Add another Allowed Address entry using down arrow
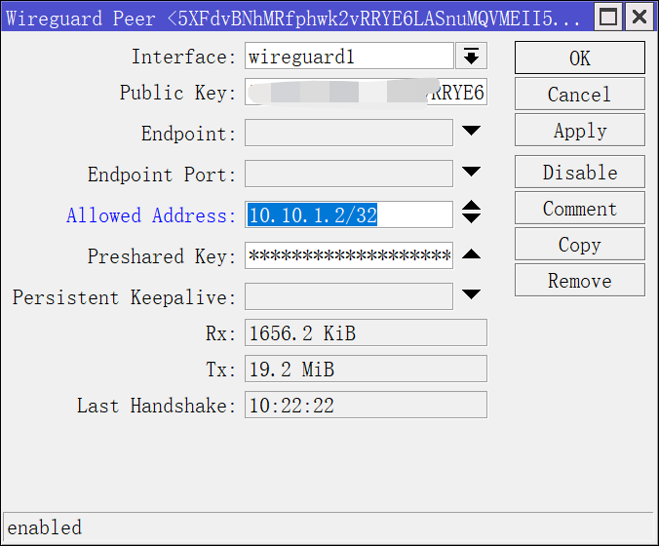Viewport: 659px width, 546px height. click(x=472, y=219)
